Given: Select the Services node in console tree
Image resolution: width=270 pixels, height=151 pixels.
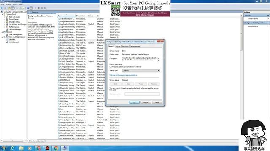Looking at the screenshot, I should [x=12, y=39].
